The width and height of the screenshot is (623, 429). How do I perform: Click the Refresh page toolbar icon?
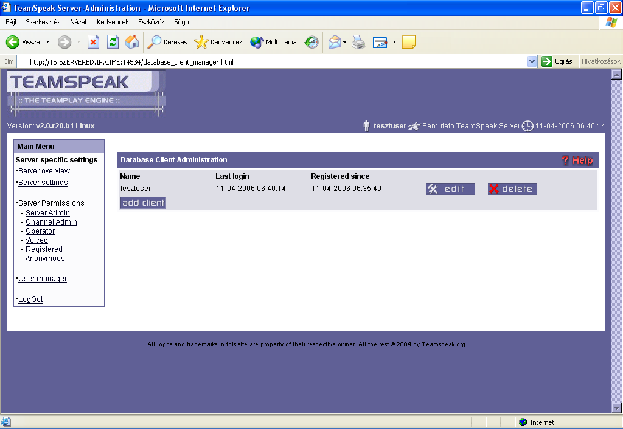coord(113,42)
